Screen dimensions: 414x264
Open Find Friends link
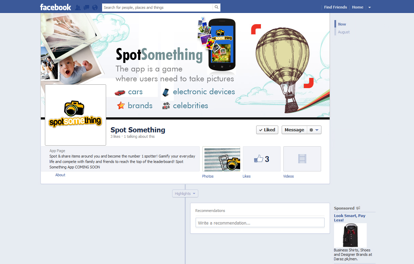[x=335, y=7]
